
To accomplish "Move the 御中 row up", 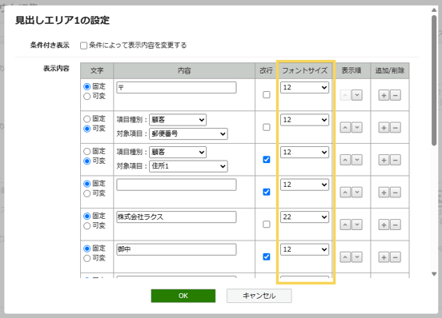I will point(345,257).
